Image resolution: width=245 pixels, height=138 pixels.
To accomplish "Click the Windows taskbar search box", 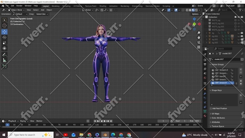I will [31, 135].
